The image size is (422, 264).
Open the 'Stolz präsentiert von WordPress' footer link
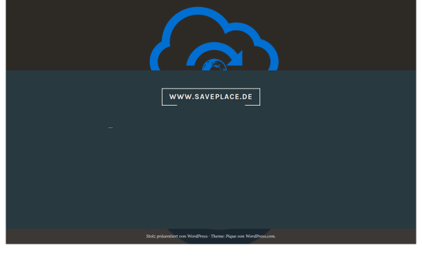pyautogui.click(x=177, y=237)
